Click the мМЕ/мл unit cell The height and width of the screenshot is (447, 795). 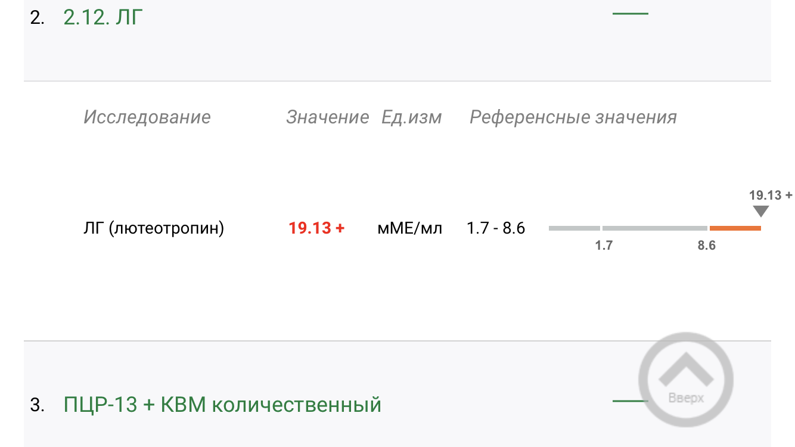pos(410,228)
